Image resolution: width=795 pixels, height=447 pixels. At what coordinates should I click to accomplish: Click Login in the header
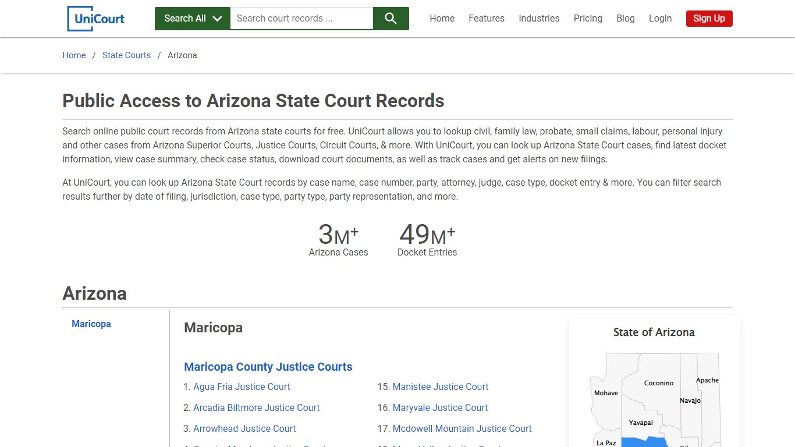click(660, 19)
